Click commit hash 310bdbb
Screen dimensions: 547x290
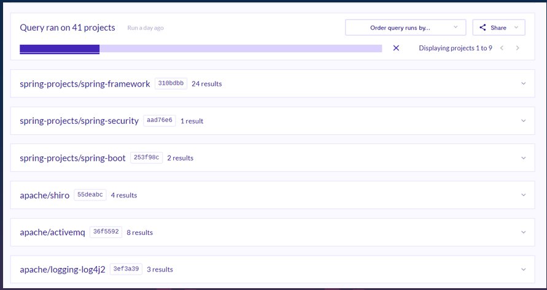pos(171,83)
